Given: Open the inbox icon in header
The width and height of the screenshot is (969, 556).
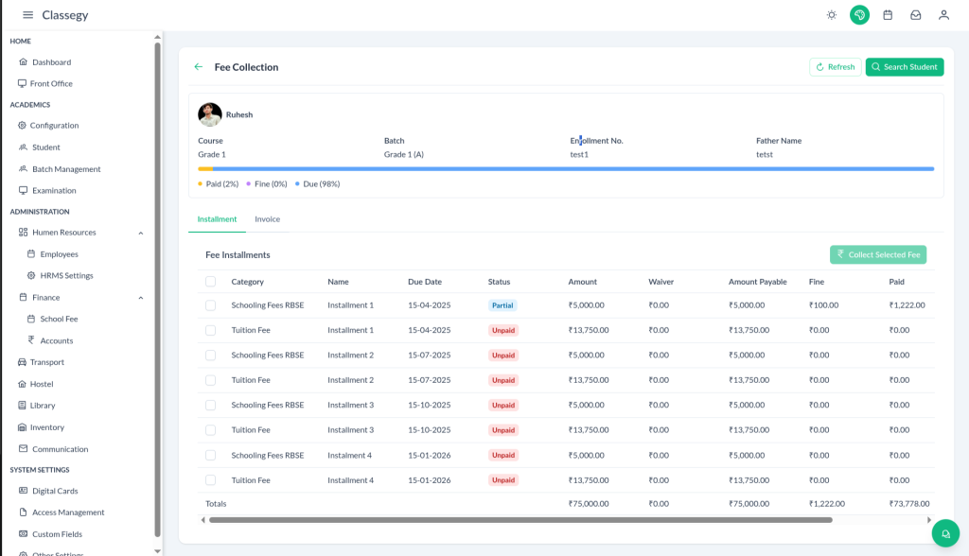Looking at the screenshot, I should pyautogui.click(x=915, y=15).
